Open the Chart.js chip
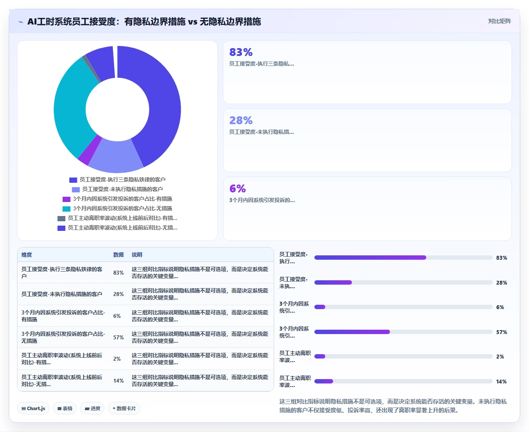This screenshot has width=529, height=432. (x=34, y=408)
